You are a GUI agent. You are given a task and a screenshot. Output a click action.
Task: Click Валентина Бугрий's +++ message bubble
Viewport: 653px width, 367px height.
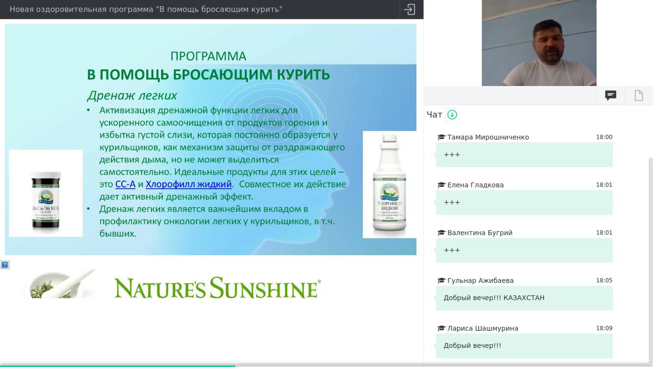click(x=524, y=250)
